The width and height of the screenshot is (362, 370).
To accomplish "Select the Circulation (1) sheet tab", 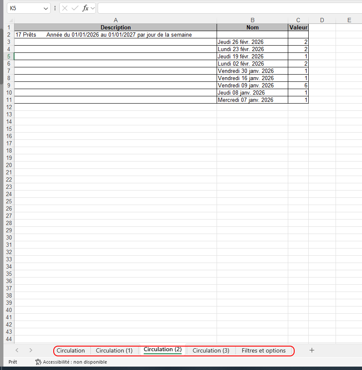I will [x=114, y=350].
